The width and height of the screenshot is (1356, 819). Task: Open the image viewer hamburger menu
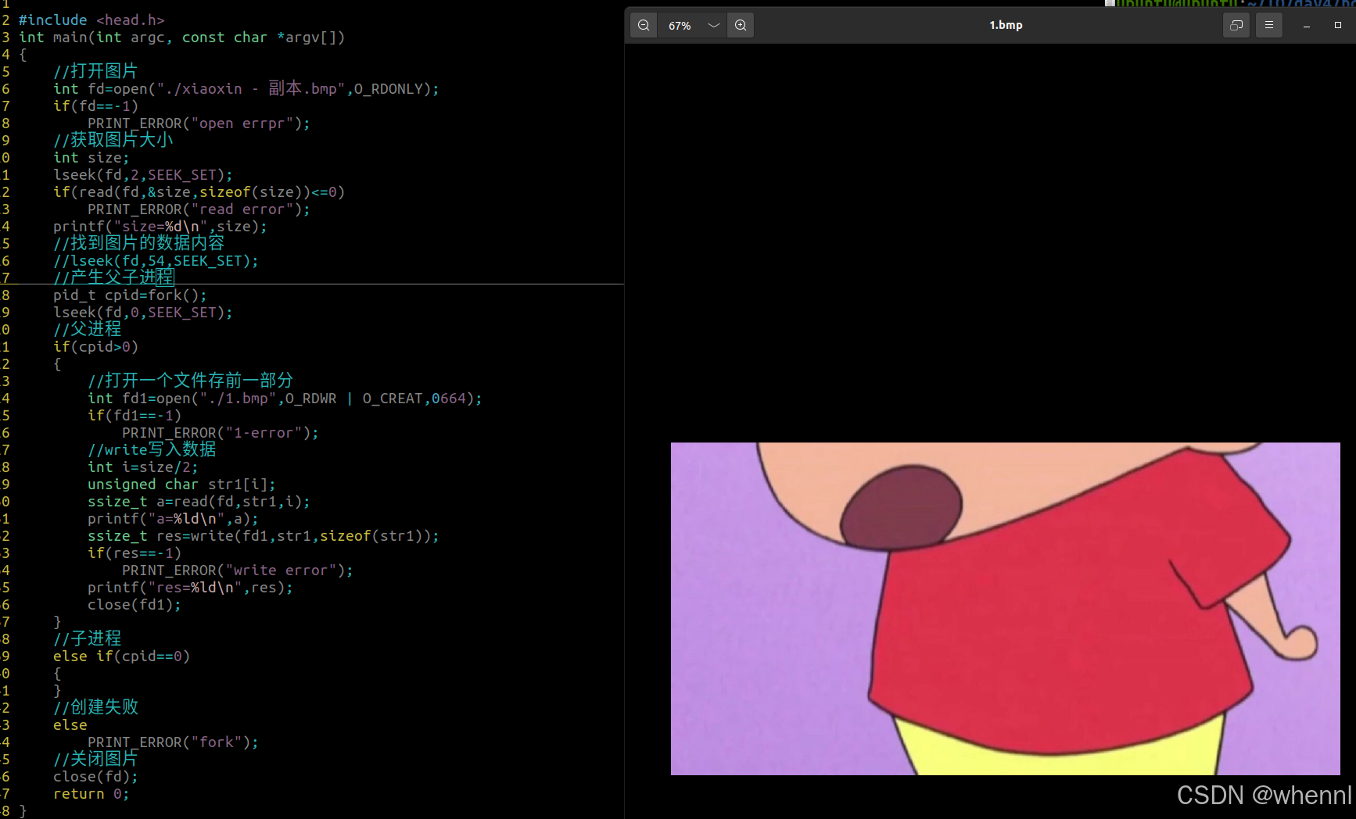pos(1269,25)
